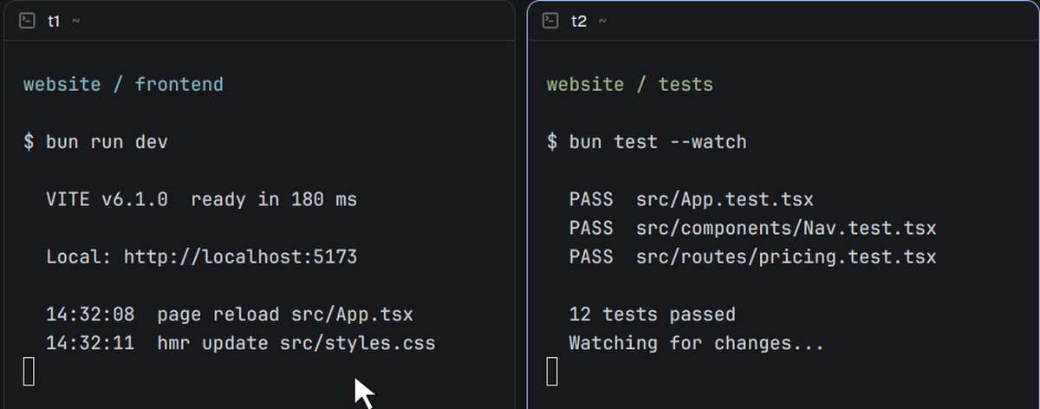This screenshot has height=409, width=1040.
Task: Click the terminal icon of pane t2
Action: coord(550,21)
